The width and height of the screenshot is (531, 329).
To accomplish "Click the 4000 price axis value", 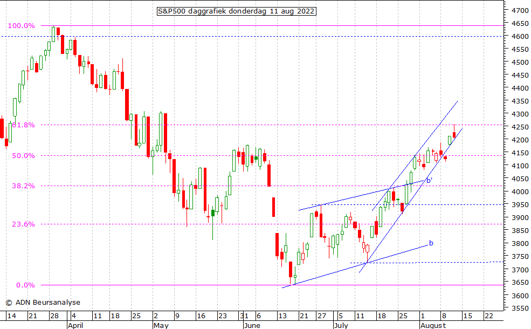I will coord(520,192).
